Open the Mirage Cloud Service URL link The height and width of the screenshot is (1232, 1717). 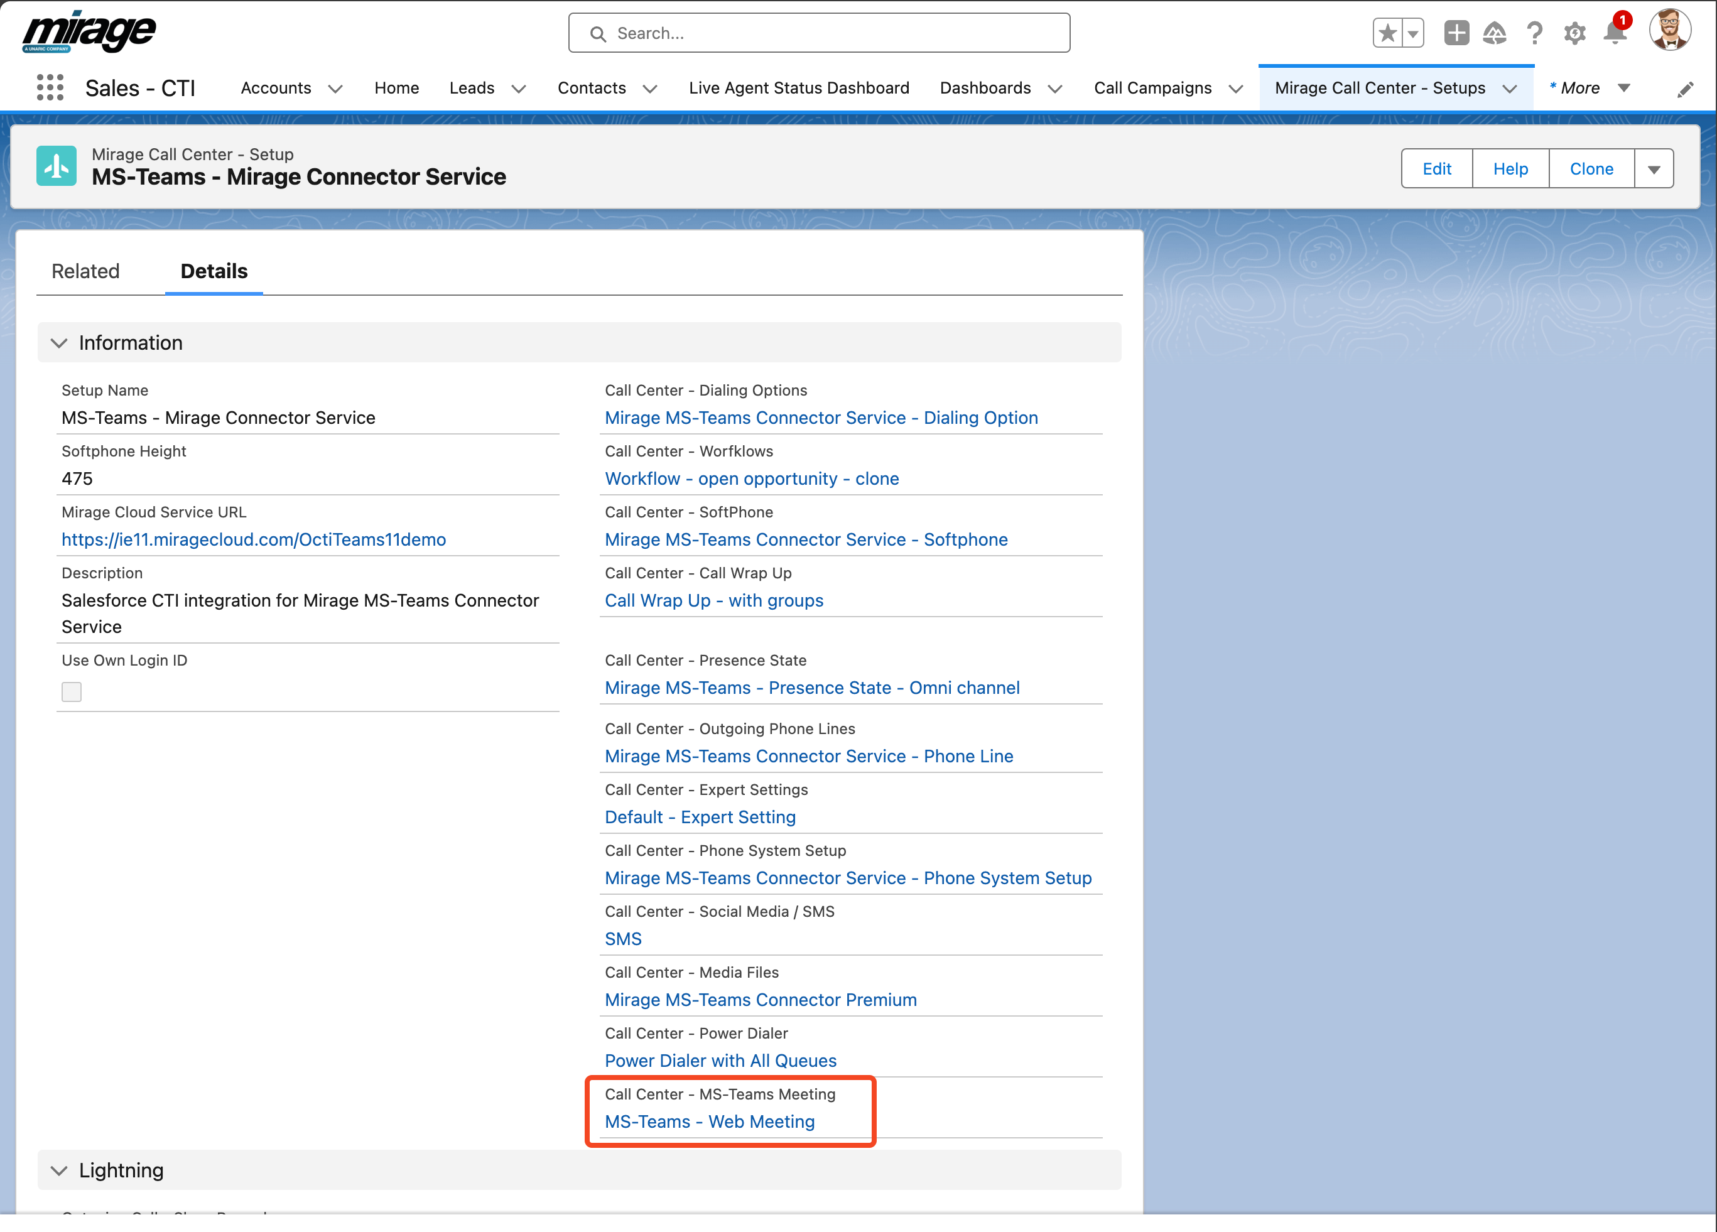click(x=254, y=539)
